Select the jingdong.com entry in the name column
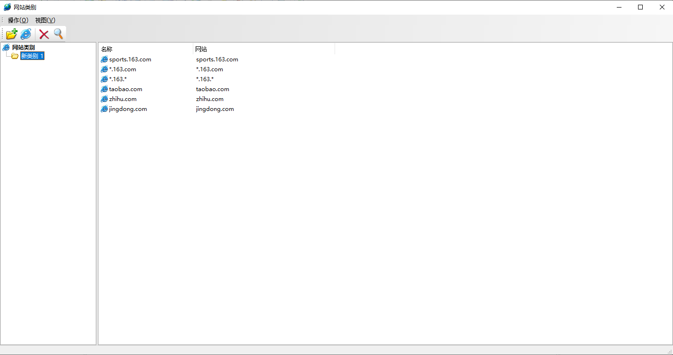This screenshot has height=355, width=673. [128, 109]
